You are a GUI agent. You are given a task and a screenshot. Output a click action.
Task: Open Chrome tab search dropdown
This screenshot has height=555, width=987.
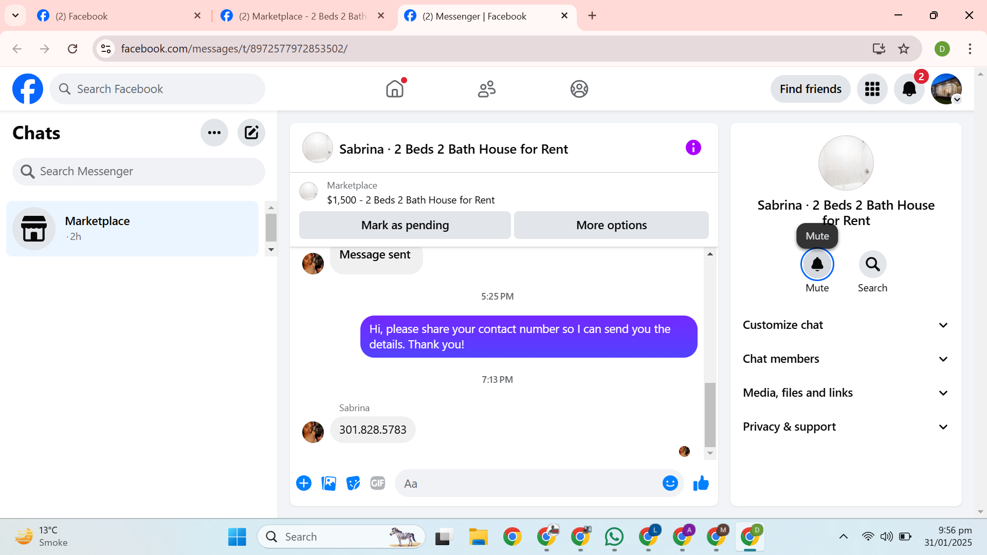tap(15, 15)
